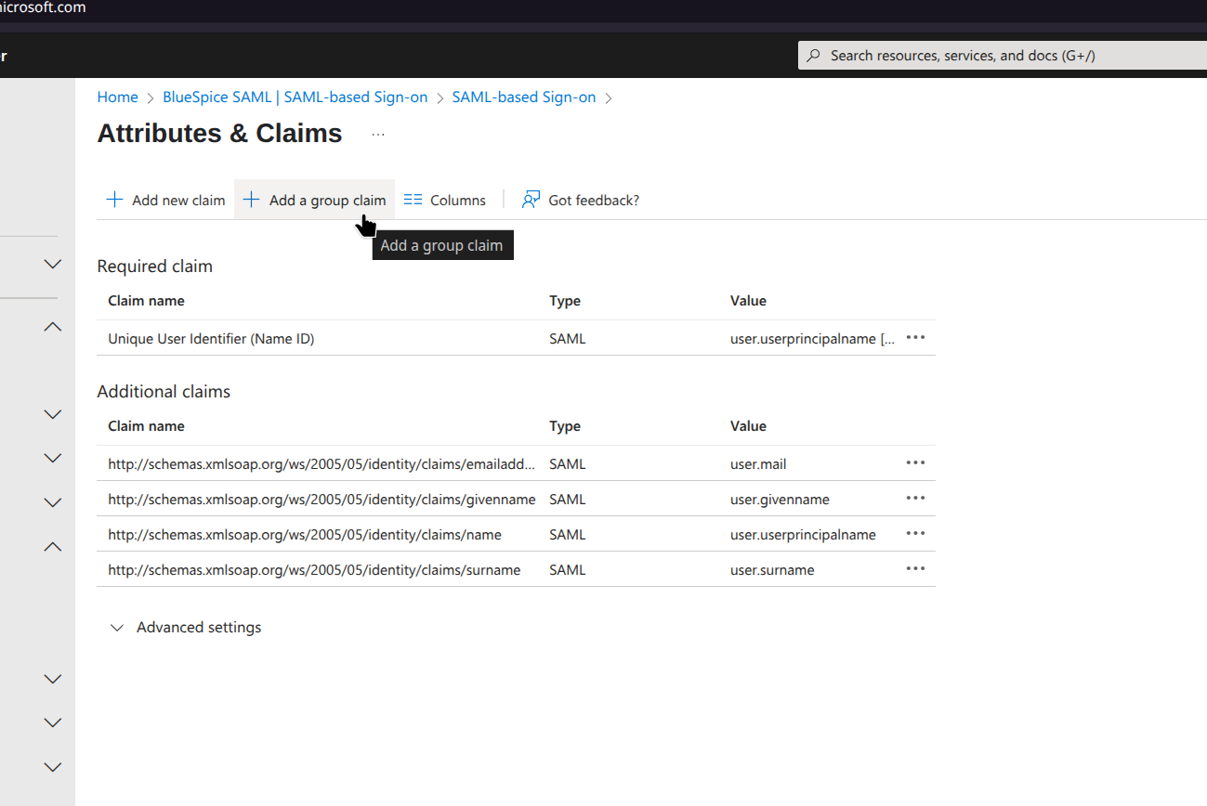Open the Columns chooser
The height and width of the screenshot is (806, 1207).
click(445, 200)
